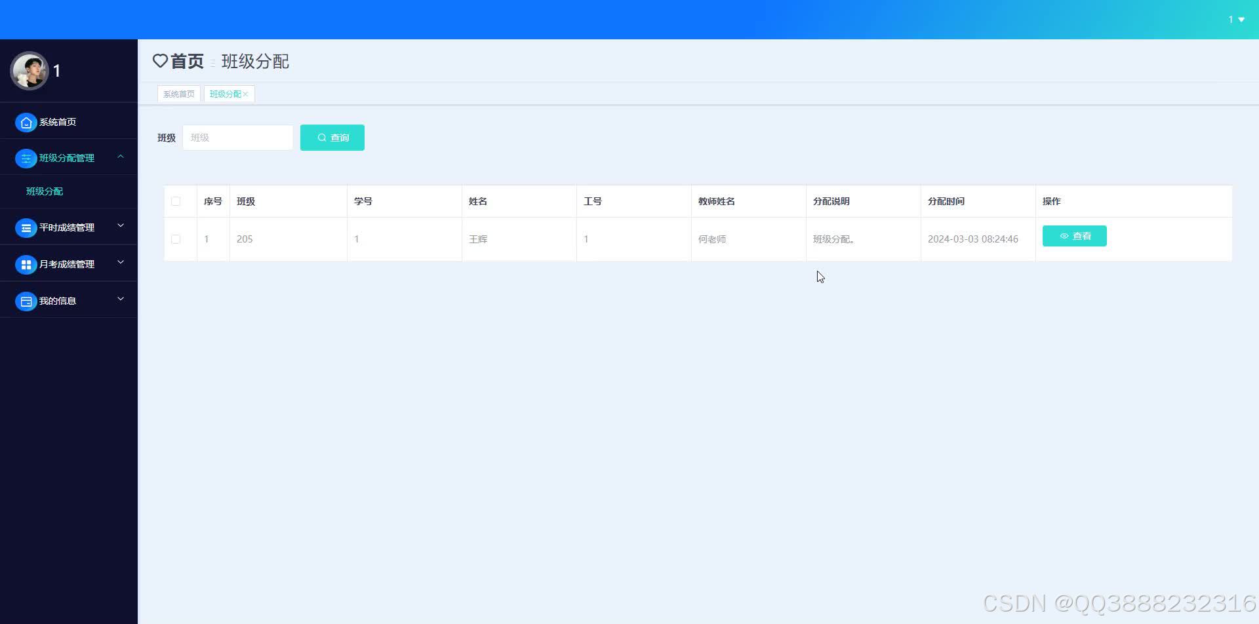Viewport: 1259px width, 624px height.
Task: Click the teacher name 何老师
Action: coord(712,239)
